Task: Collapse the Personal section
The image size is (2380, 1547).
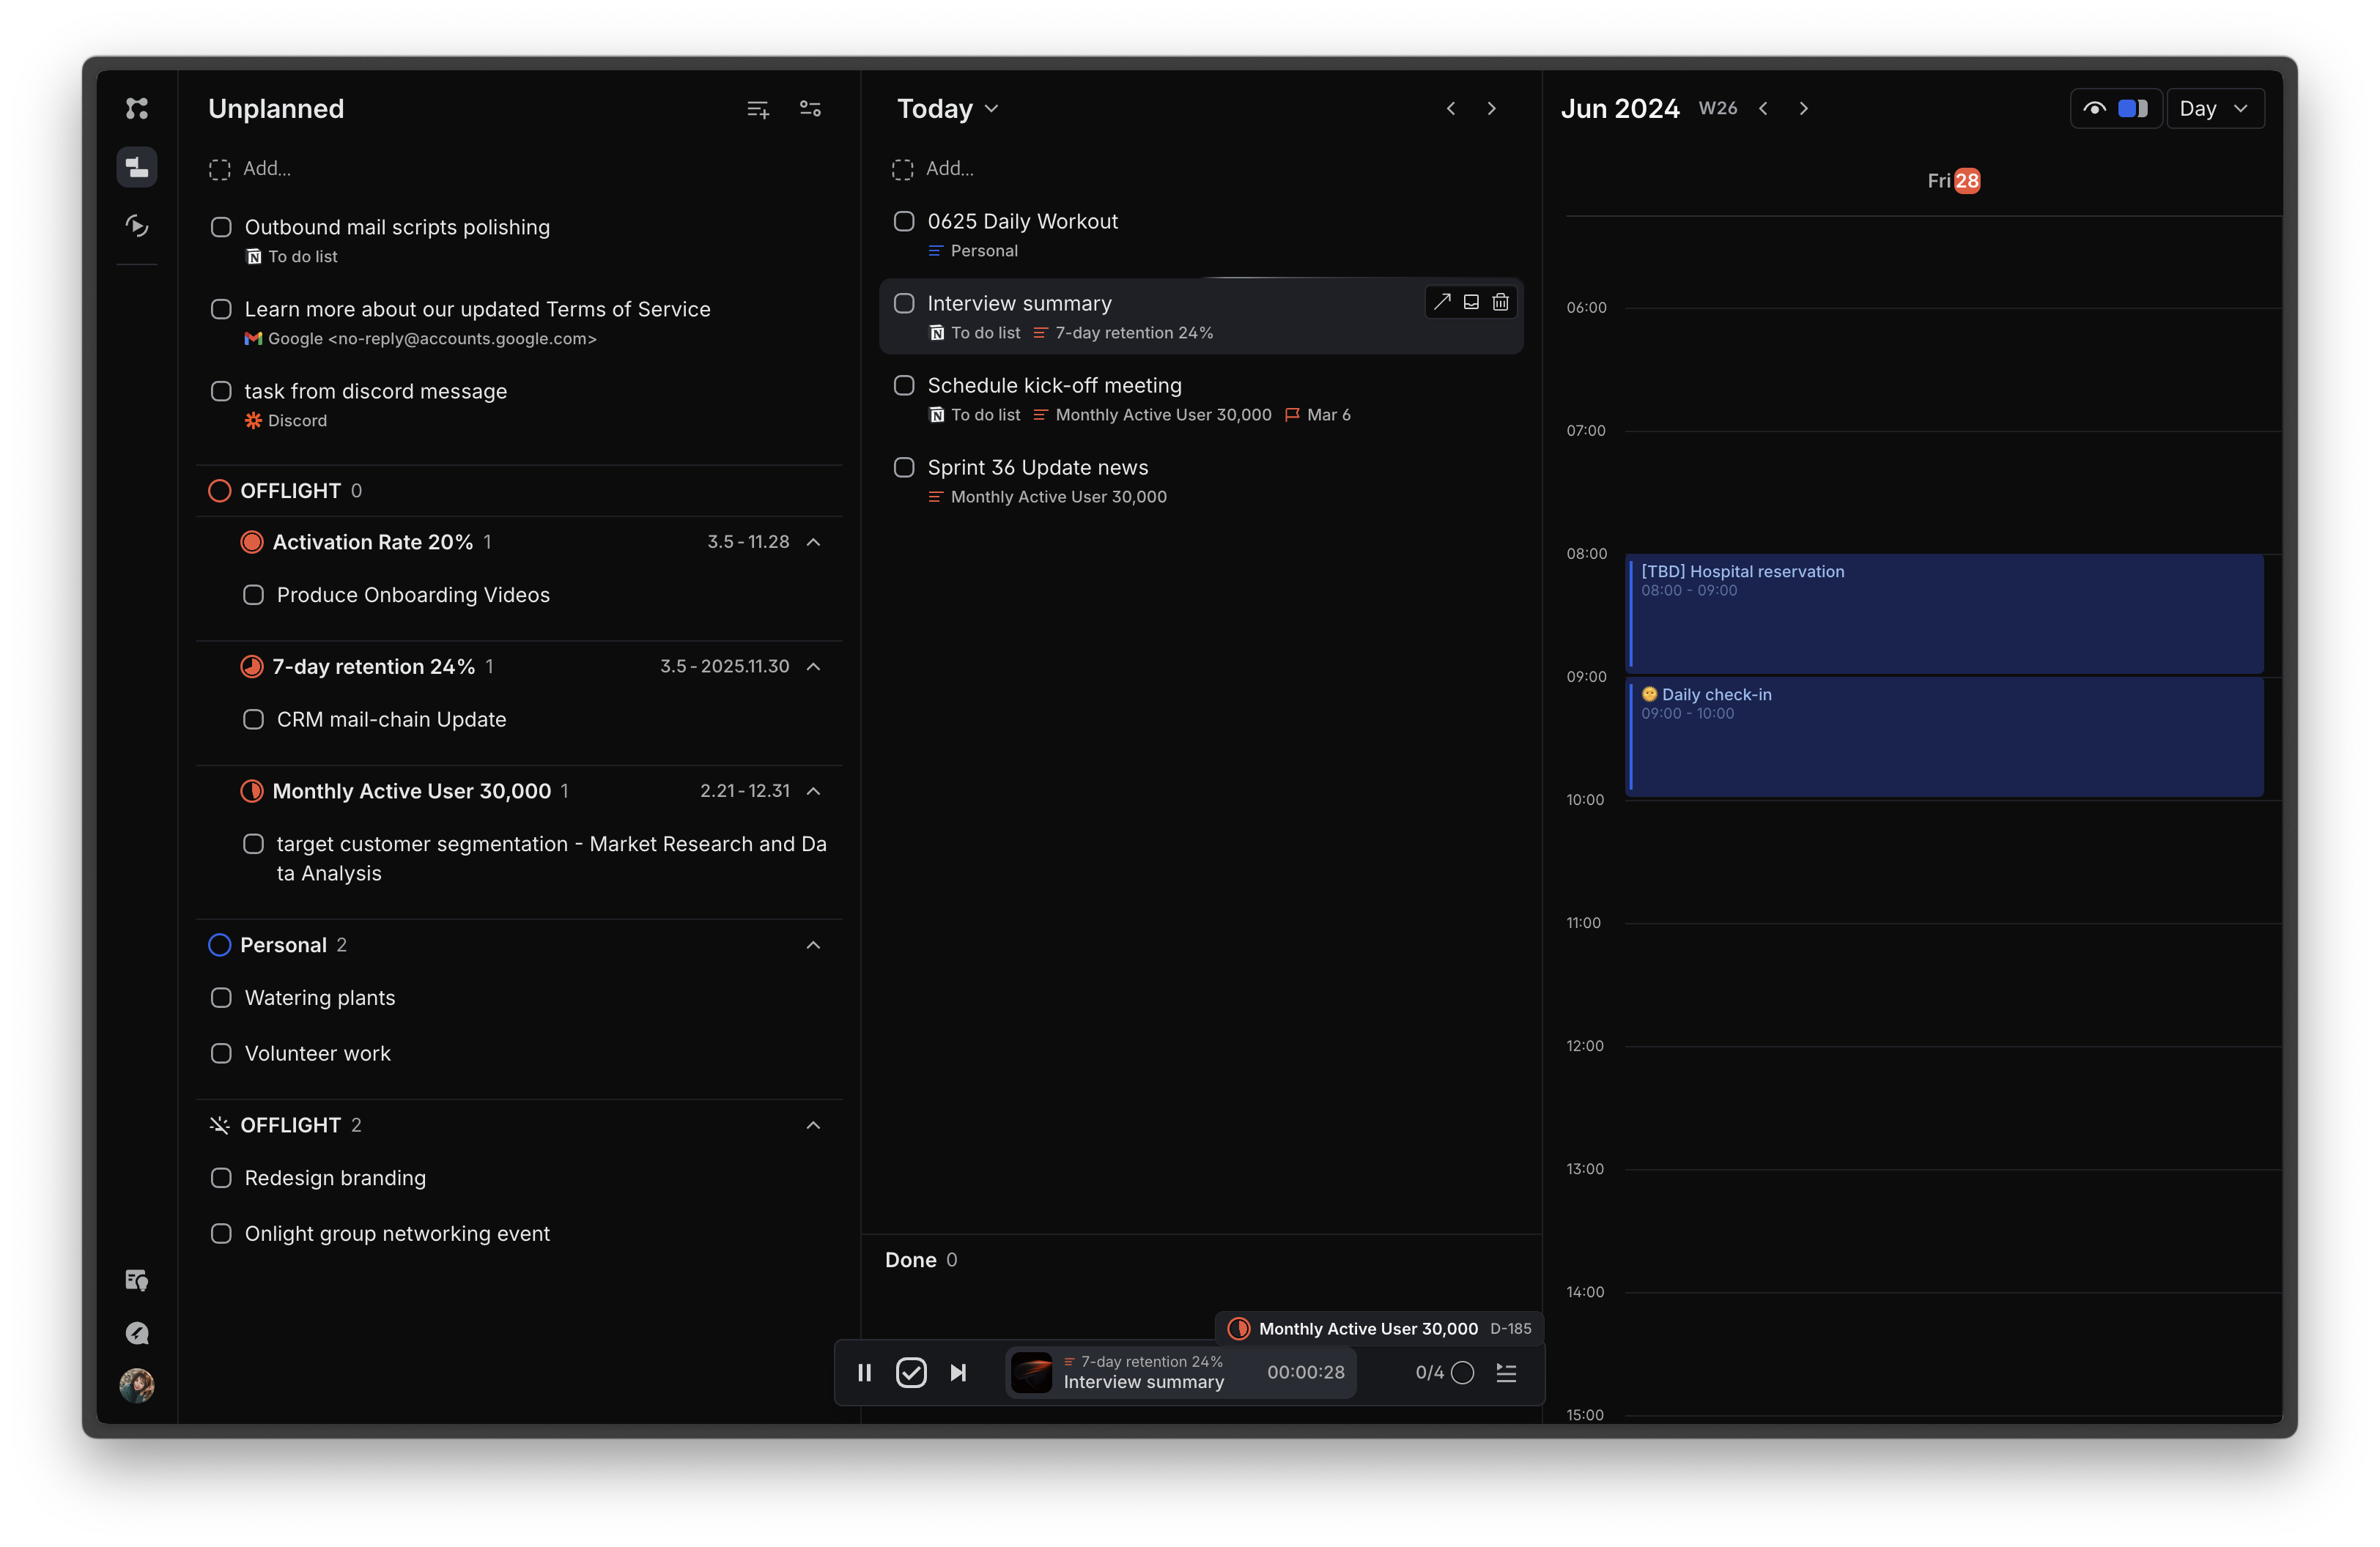Action: pos(813,944)
